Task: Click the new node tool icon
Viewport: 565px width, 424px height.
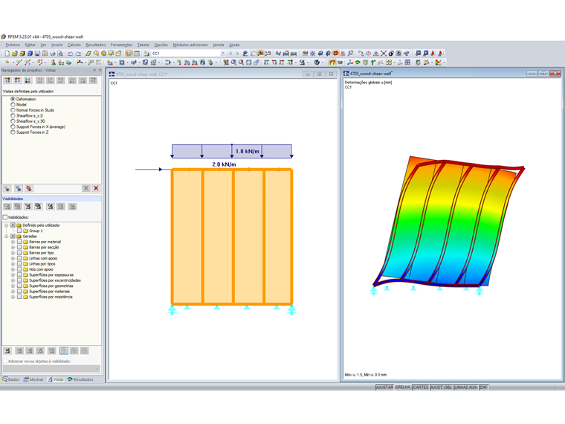Action: click(7, 62)
